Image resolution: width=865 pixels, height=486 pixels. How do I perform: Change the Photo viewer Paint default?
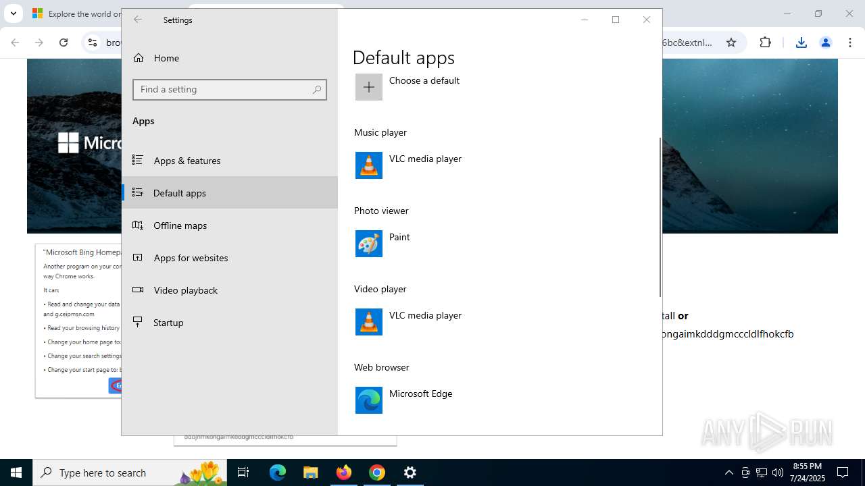pos(454,244)
